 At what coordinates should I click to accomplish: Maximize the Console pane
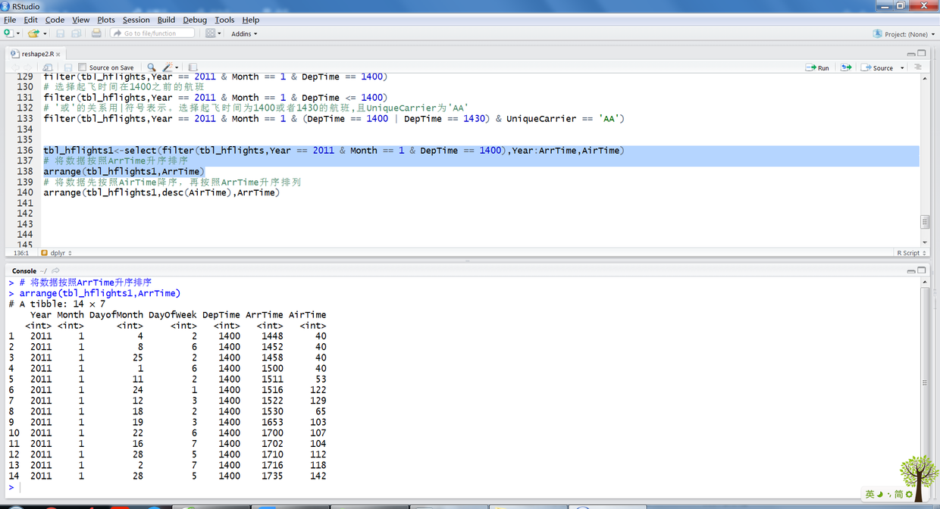[x=922, y=270]
